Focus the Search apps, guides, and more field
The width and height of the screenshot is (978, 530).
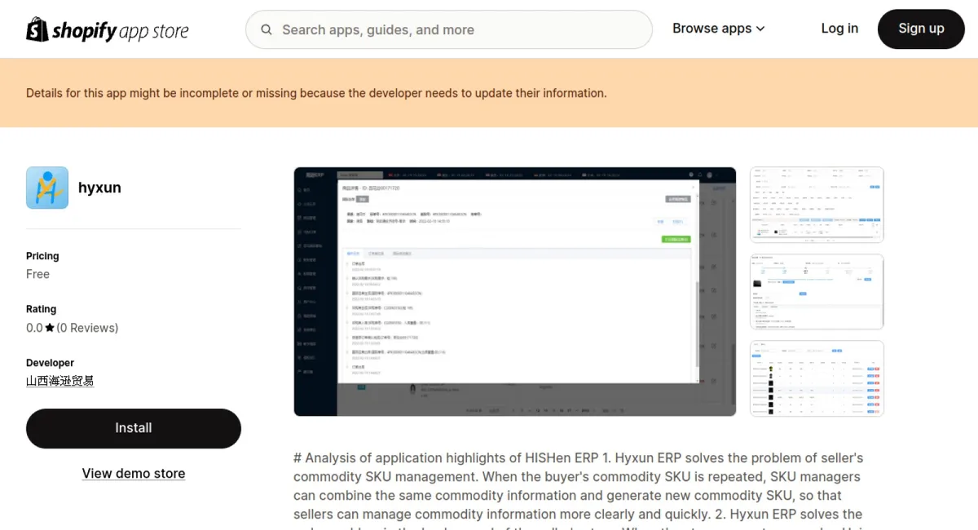(x=449, y=29)
